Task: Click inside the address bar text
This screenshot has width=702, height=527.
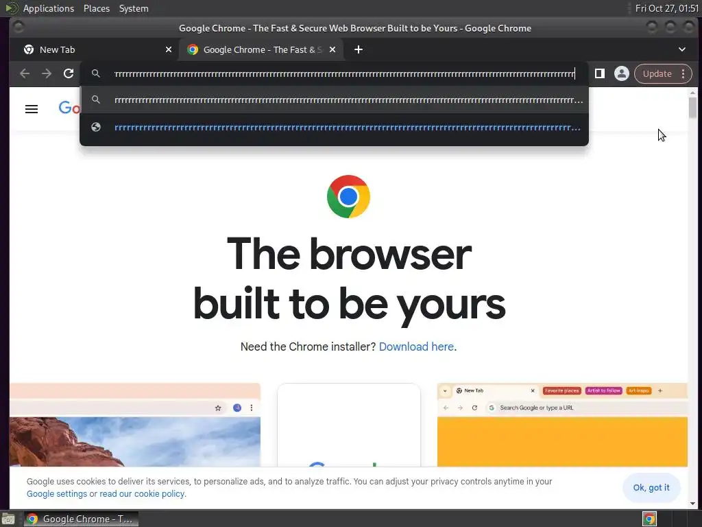Action: coord(344,74)
